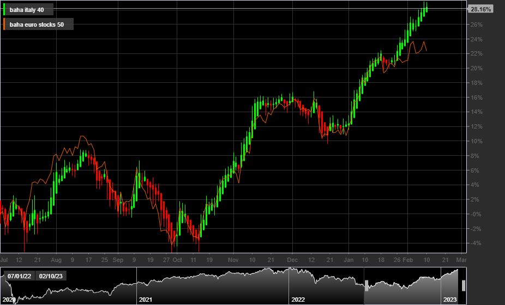Click the 20% label on percent axis
Image resolution: width=505 pixels, height=305 pixels.
476,68
